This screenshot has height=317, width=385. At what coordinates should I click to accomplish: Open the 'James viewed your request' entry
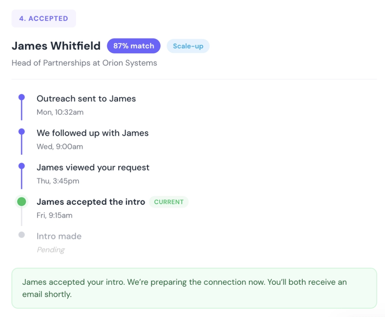point(93,168)
